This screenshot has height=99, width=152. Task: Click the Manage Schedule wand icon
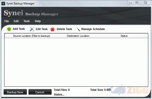click(78, 29)
